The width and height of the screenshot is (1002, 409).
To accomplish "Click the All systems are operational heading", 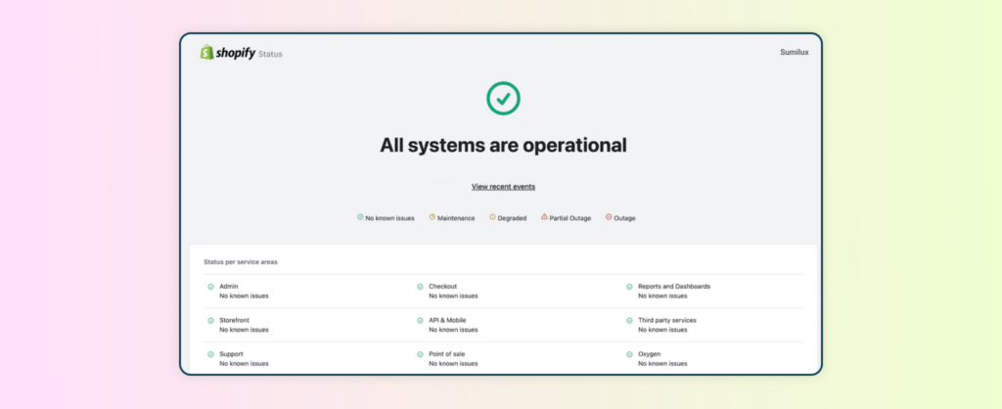I will click(503, 146).
